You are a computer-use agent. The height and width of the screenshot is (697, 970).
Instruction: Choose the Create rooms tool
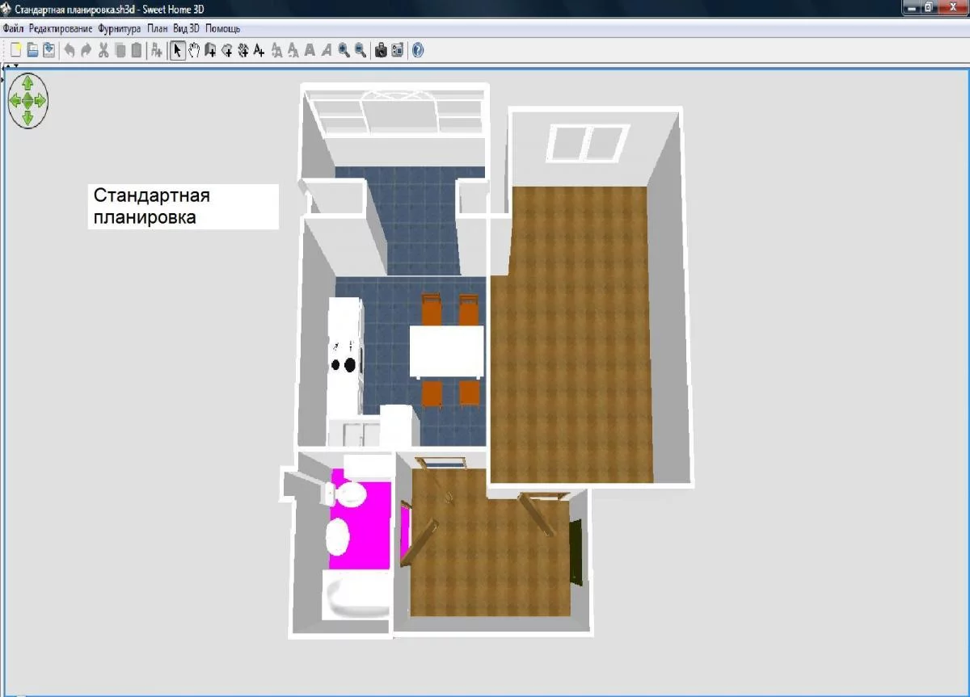227,50
